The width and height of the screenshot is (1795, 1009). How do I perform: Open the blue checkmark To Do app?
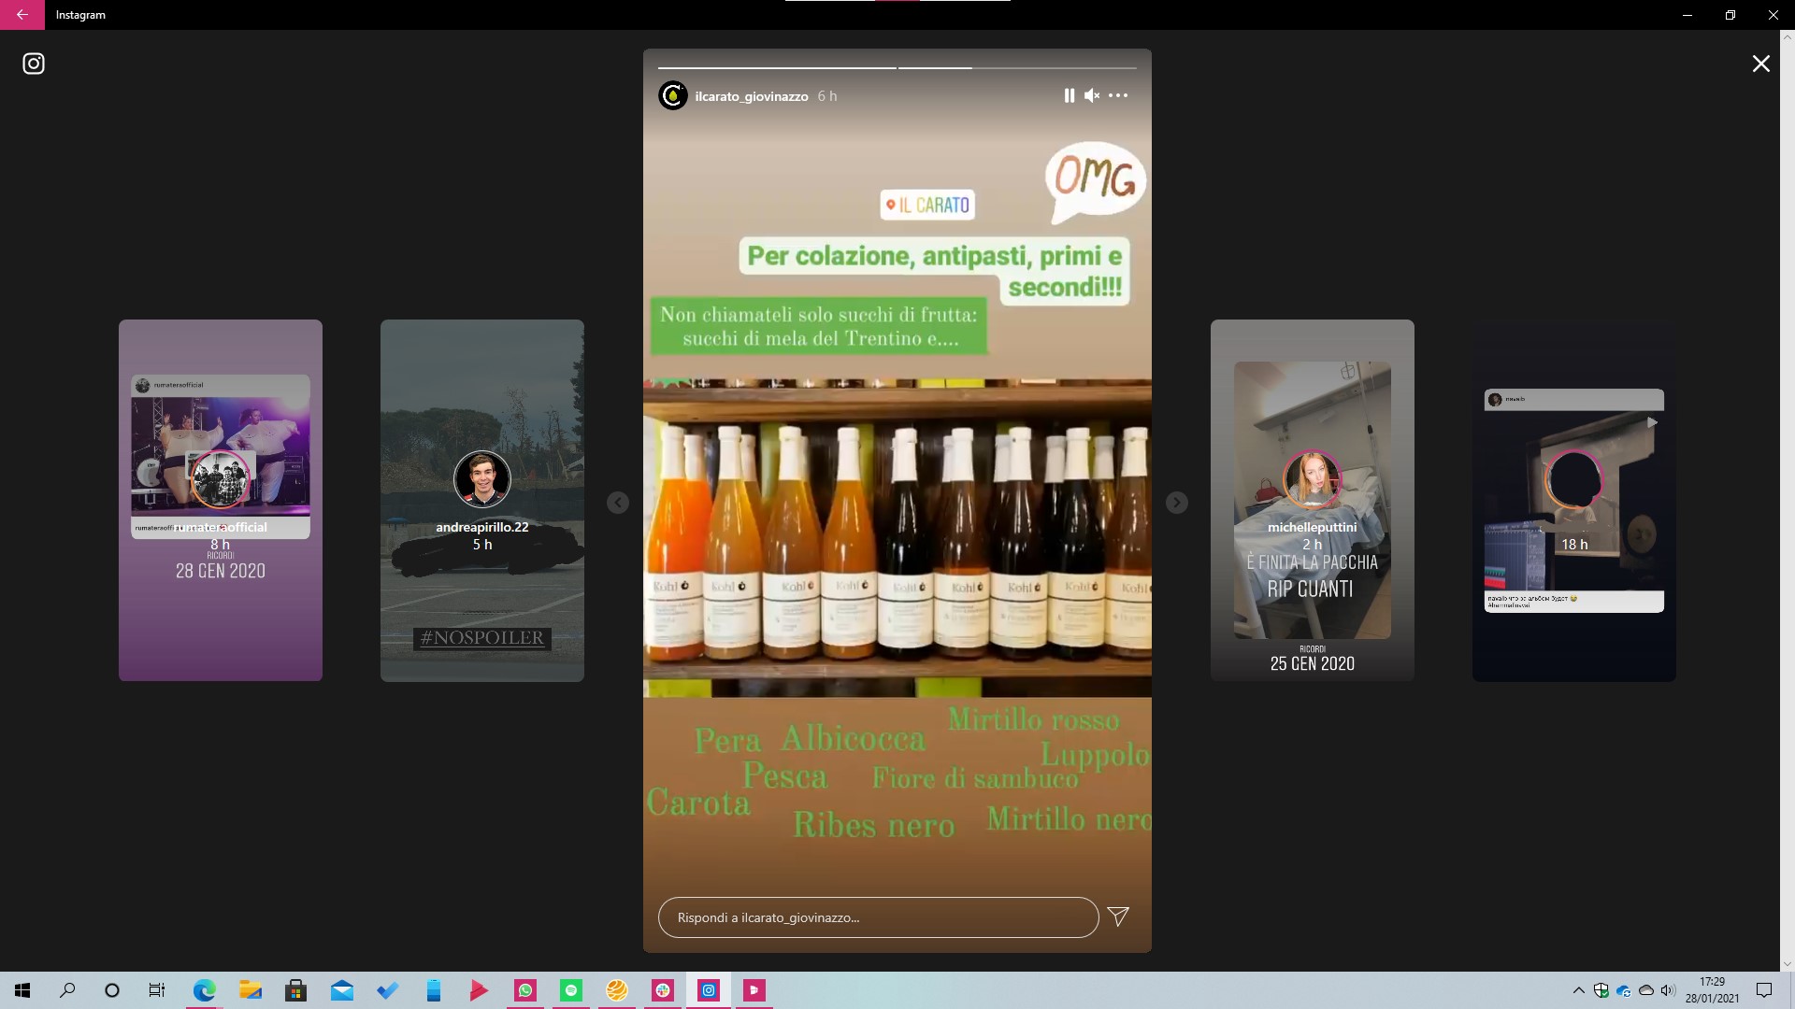(x=387, y=990)
